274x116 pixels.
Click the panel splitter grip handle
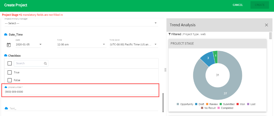[x=165, y=70]
